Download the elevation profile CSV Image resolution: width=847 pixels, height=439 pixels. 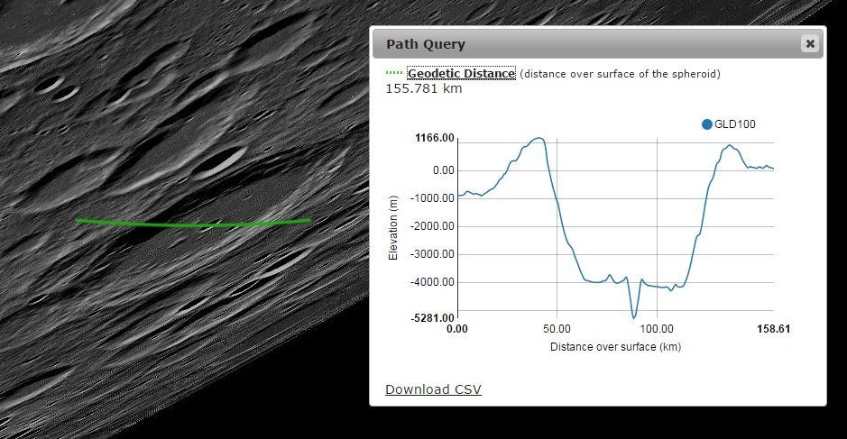click(x=433, y=389)
